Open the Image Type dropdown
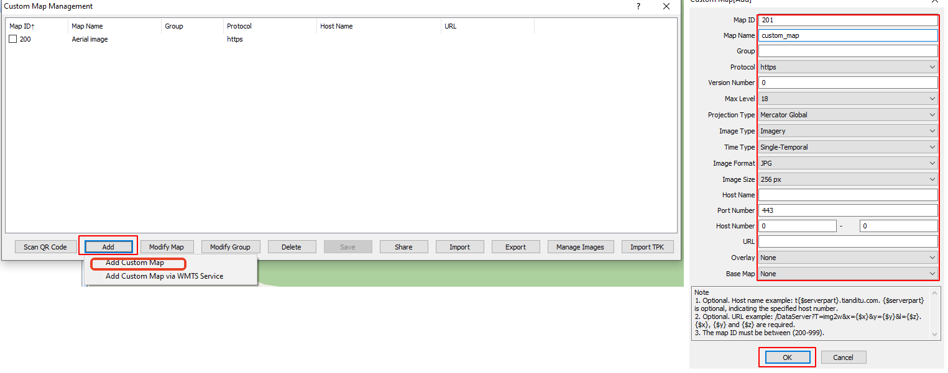This screenshot has width=948, height=373. coord(848,131)
